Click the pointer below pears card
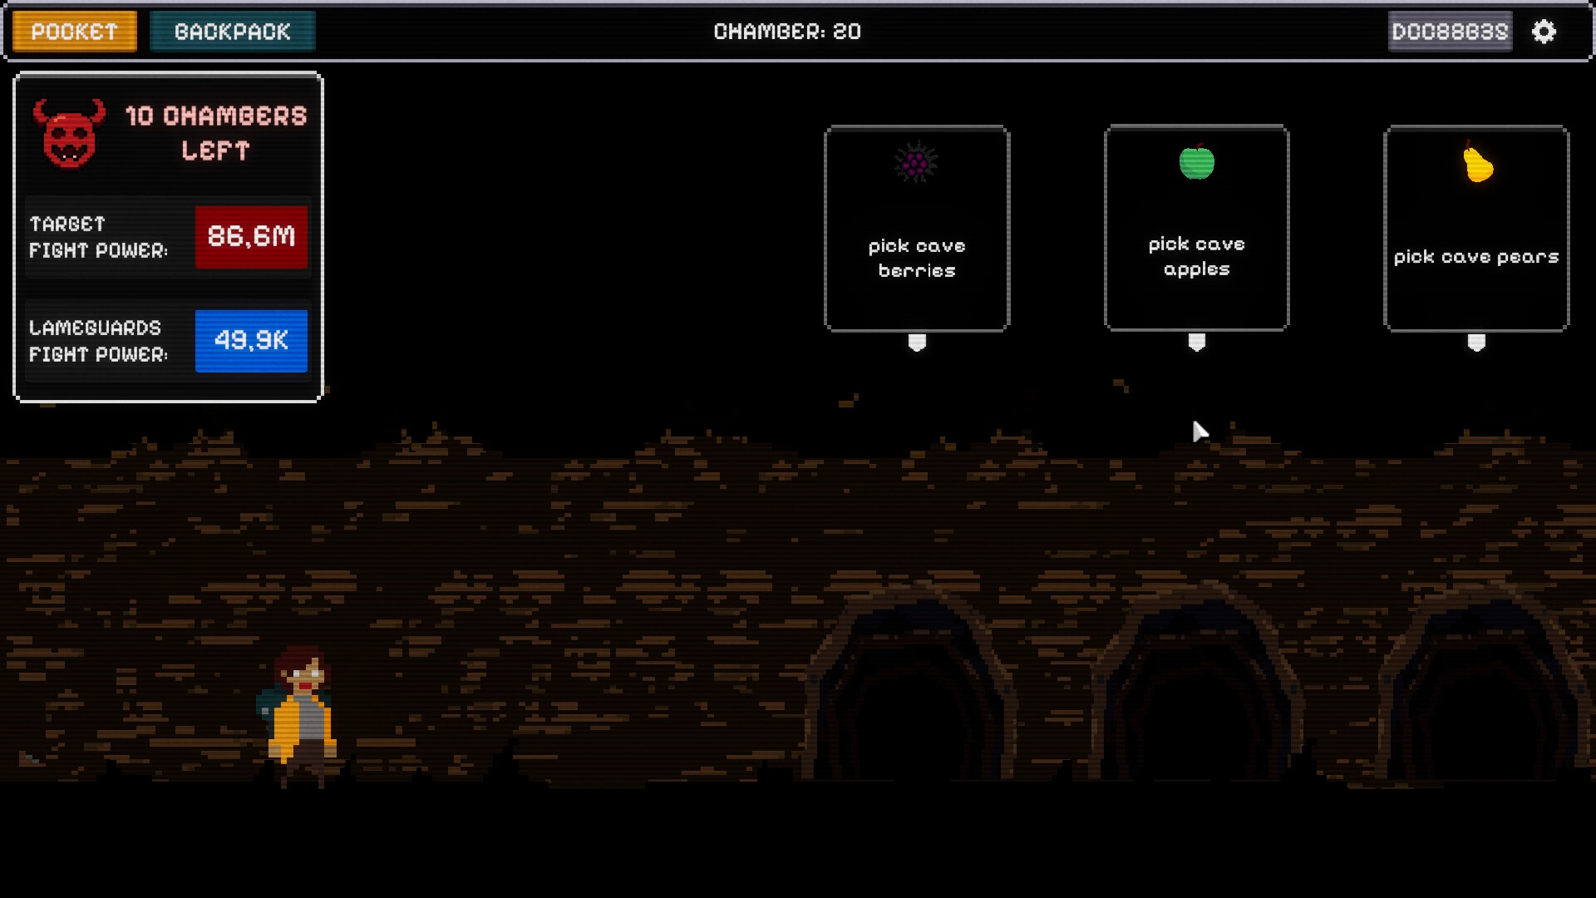Viewport: 1596px width, 898px height. (x=1476, y=343)
